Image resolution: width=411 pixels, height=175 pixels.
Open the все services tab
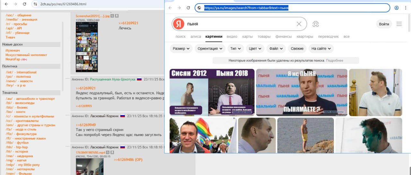click(346, 36)
